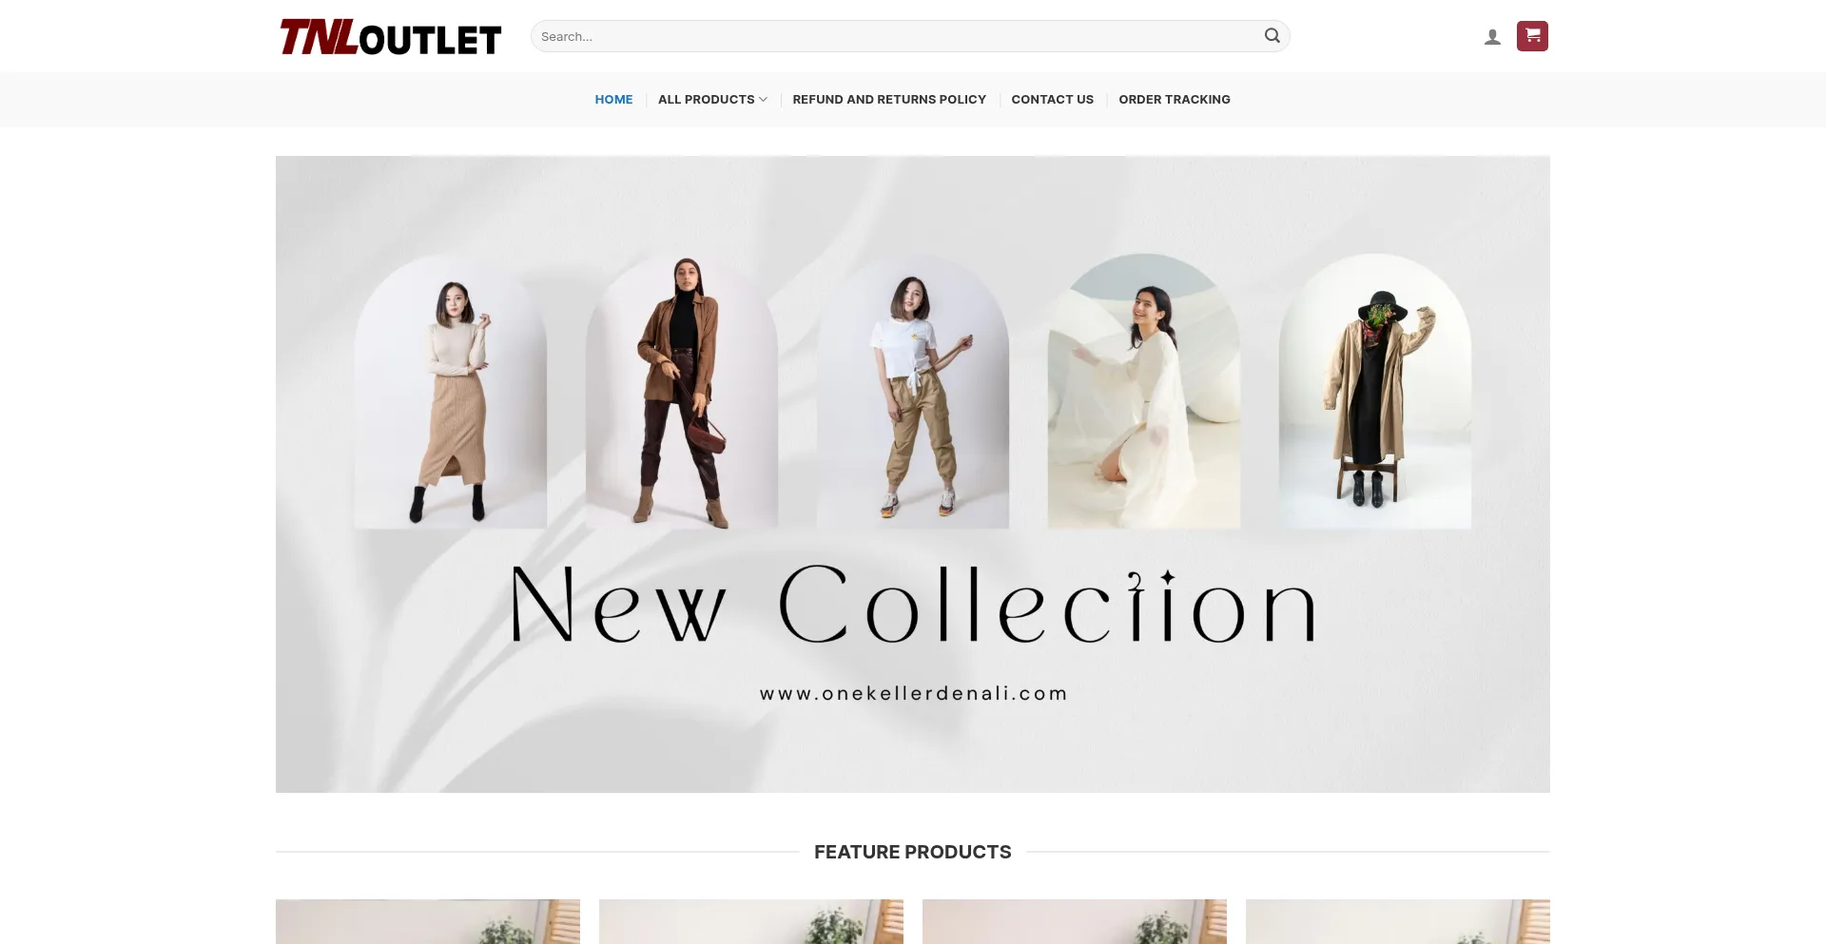Screen dimensions: 1826x944
Task: Click the search magnifier icon
Action: tap(1272, 36)
